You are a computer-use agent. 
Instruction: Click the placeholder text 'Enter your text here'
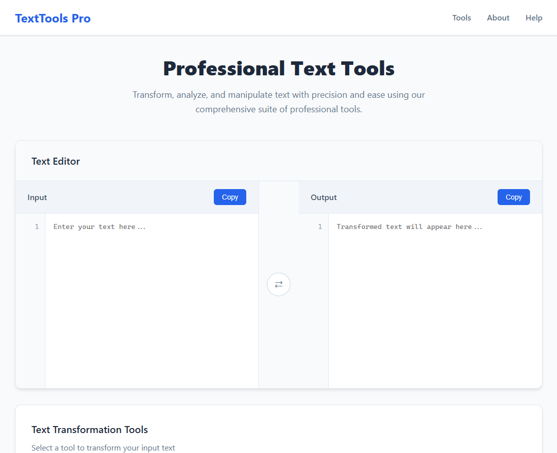(99, 226)
